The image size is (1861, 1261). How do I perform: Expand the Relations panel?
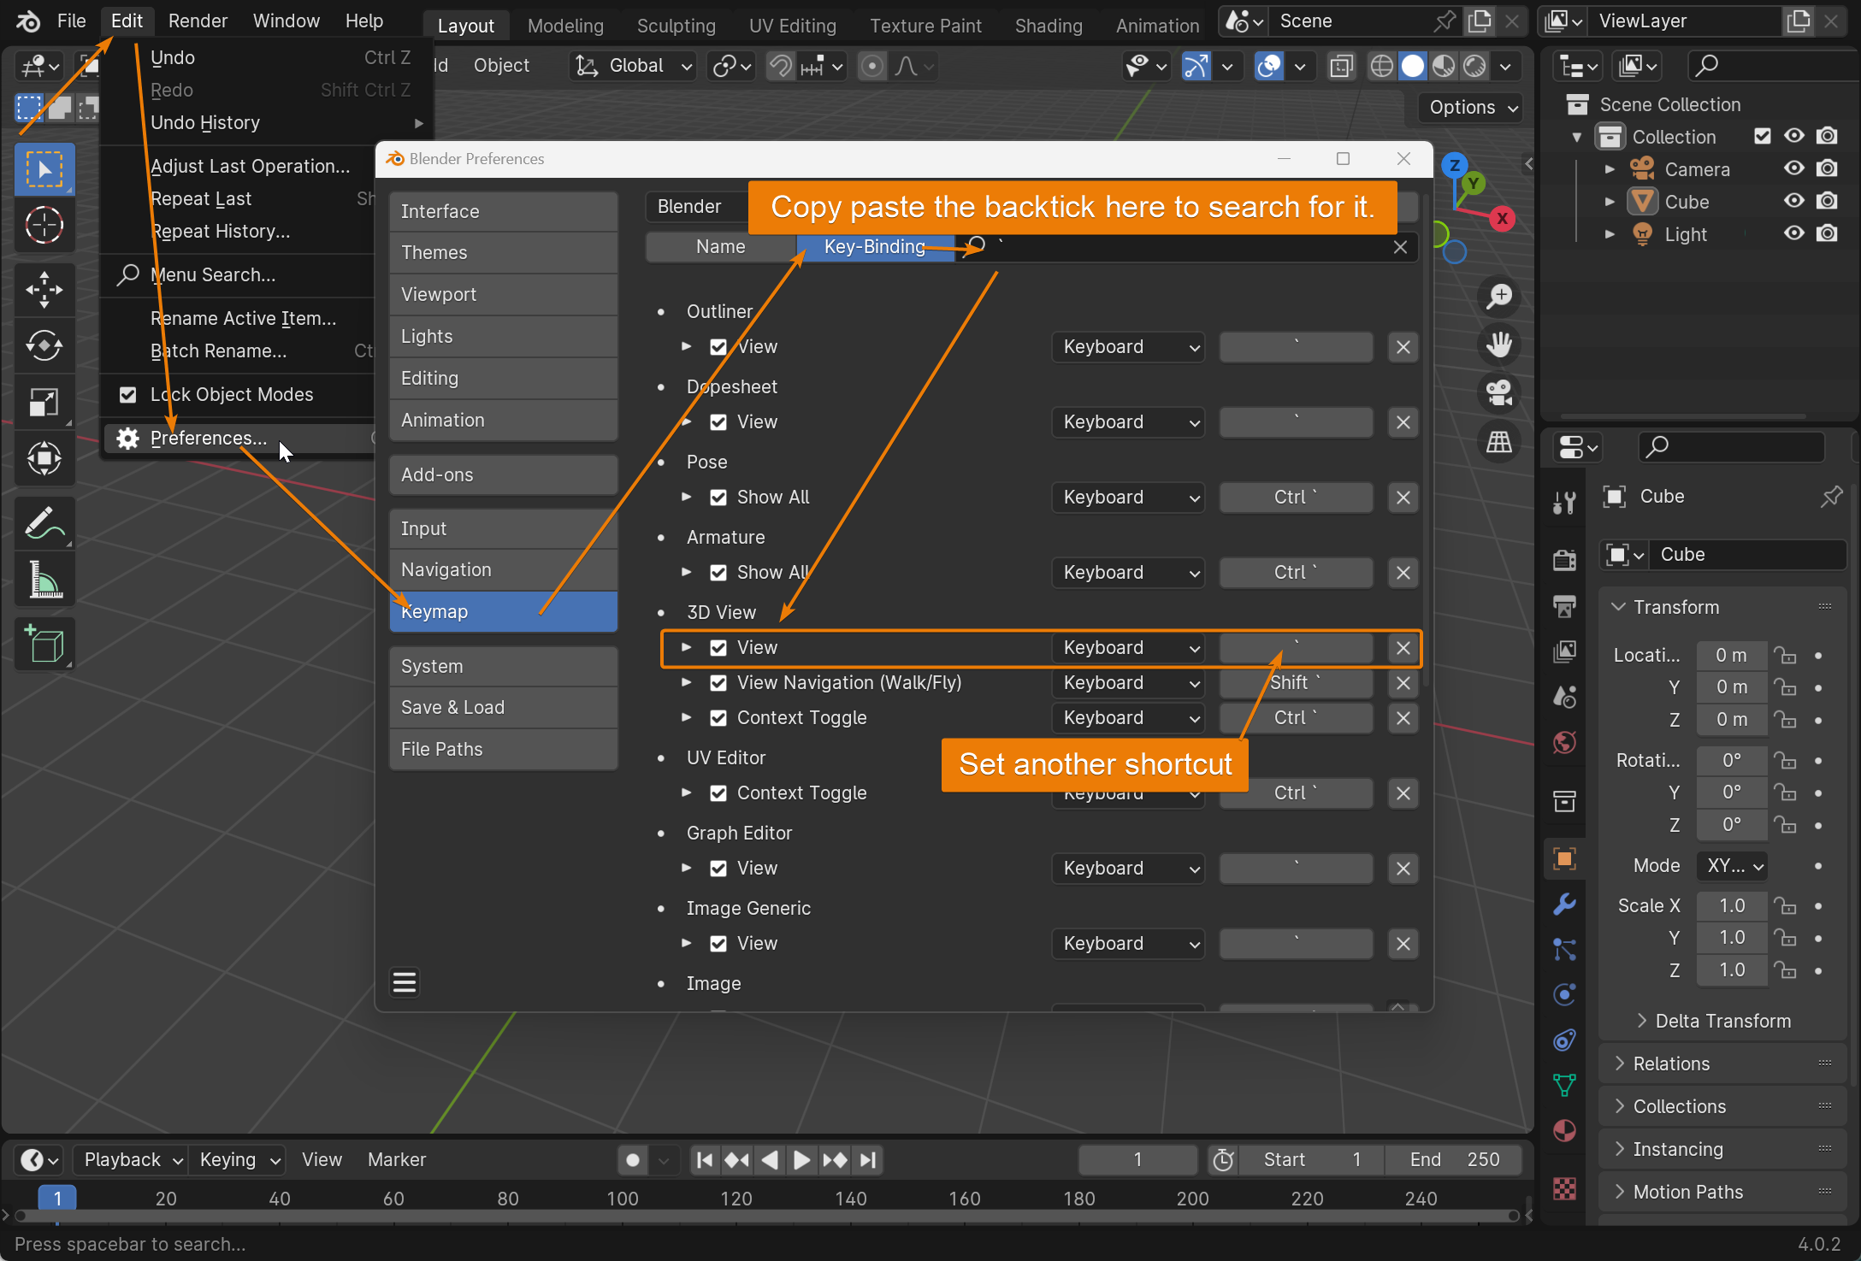[1670, 1064]
